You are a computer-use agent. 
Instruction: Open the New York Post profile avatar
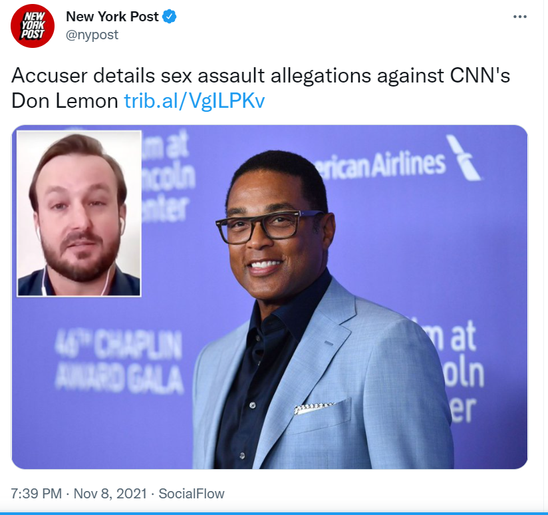coord(33,26)
